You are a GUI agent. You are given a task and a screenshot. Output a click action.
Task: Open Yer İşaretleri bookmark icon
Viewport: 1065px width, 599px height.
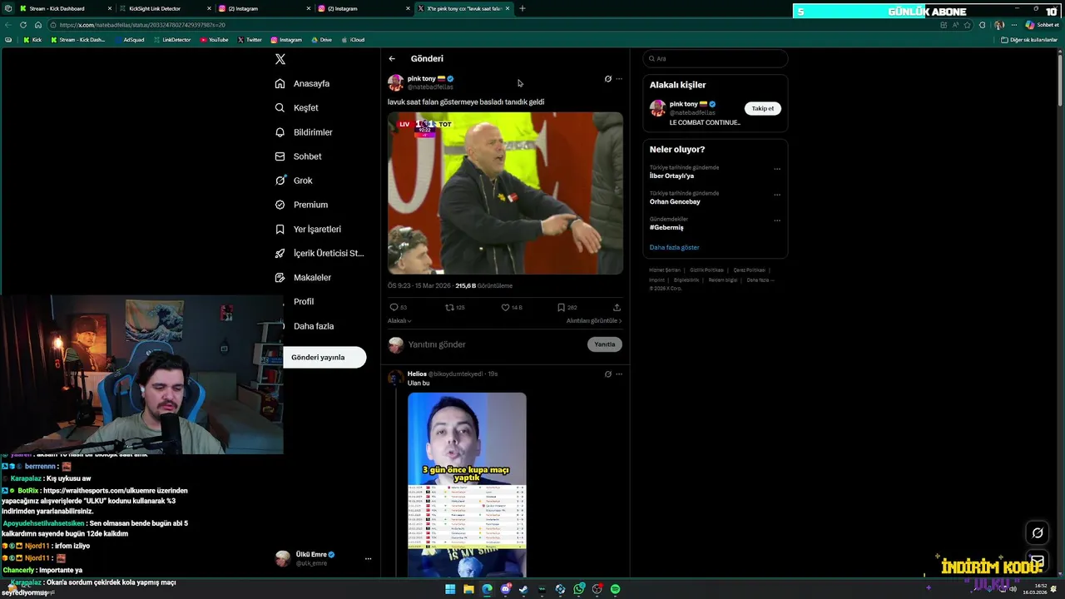pyautogui.click(x=280, y=229)
